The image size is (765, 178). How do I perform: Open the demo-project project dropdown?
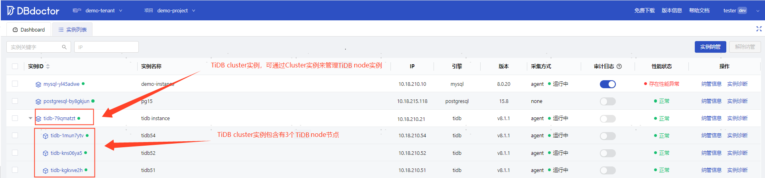176,11
